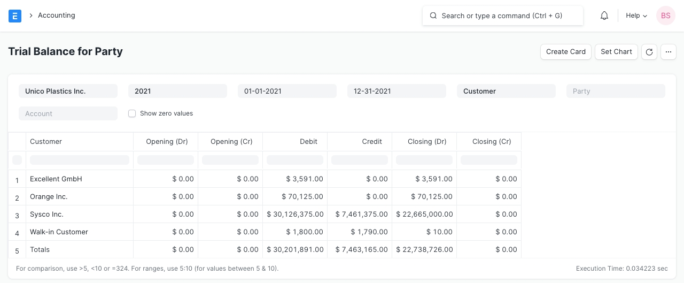Toggle the select-all rows checkbox
684x283 pixels.
click(17, 160)
